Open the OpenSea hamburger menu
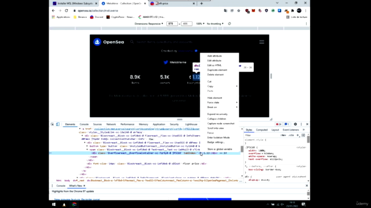This screenshot has height=208, width=371. [x=261, y=42]
